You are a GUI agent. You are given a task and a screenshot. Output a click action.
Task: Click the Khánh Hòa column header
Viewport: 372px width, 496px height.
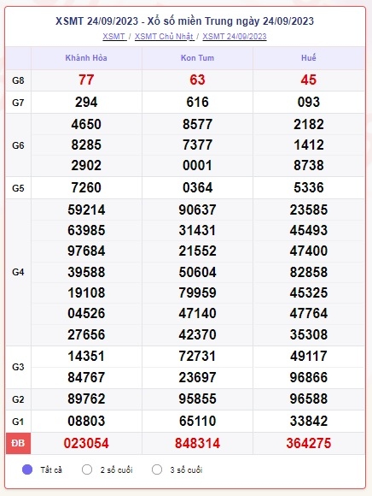(x=86, y=58)
